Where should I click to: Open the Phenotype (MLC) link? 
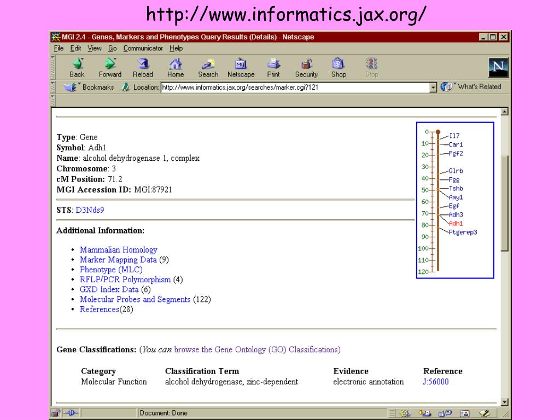pos(111,270)
